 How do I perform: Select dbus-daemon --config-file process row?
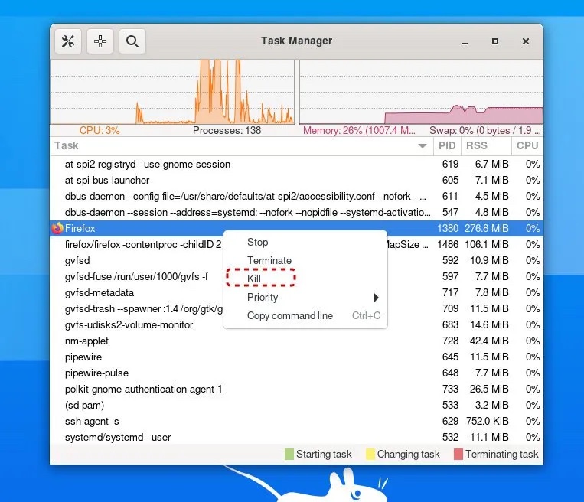296,196
